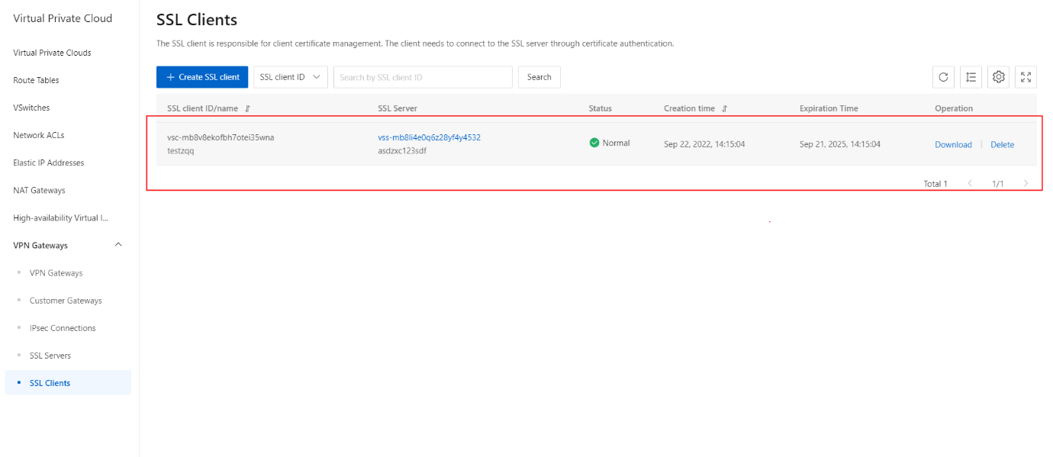
Task: Open High-availability Virtual IP menu item
Action: coord(61,217)
